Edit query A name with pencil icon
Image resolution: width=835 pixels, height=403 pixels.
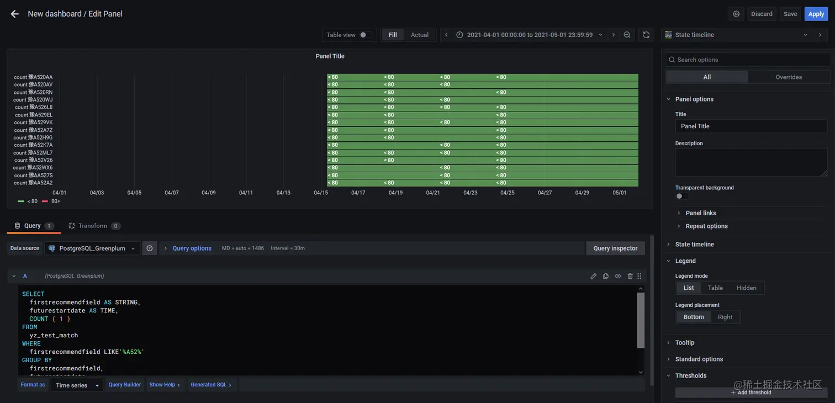(x=594, y=276)
